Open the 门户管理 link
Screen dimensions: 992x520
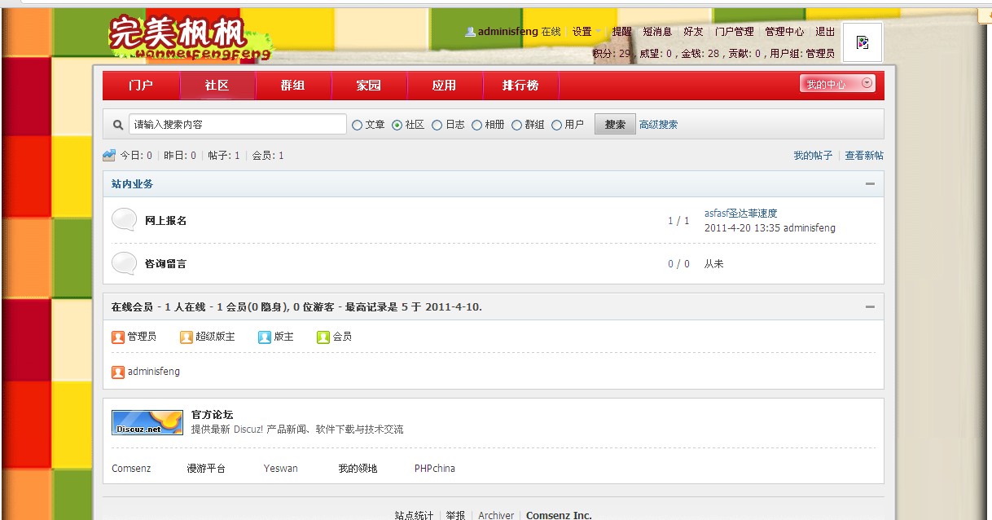(x=734, y=32)
